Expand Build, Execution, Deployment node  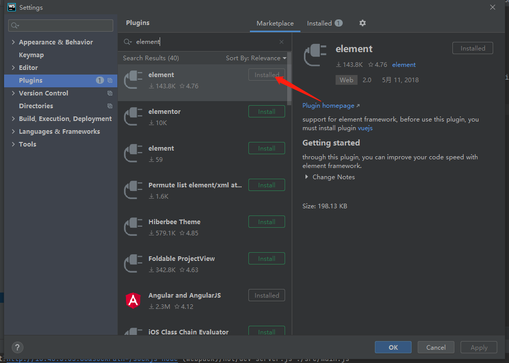pos(13,118)
